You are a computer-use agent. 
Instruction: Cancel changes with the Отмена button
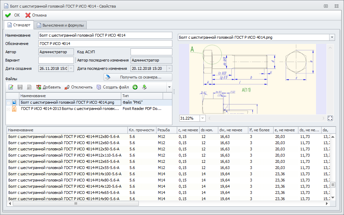coord(36,15)
